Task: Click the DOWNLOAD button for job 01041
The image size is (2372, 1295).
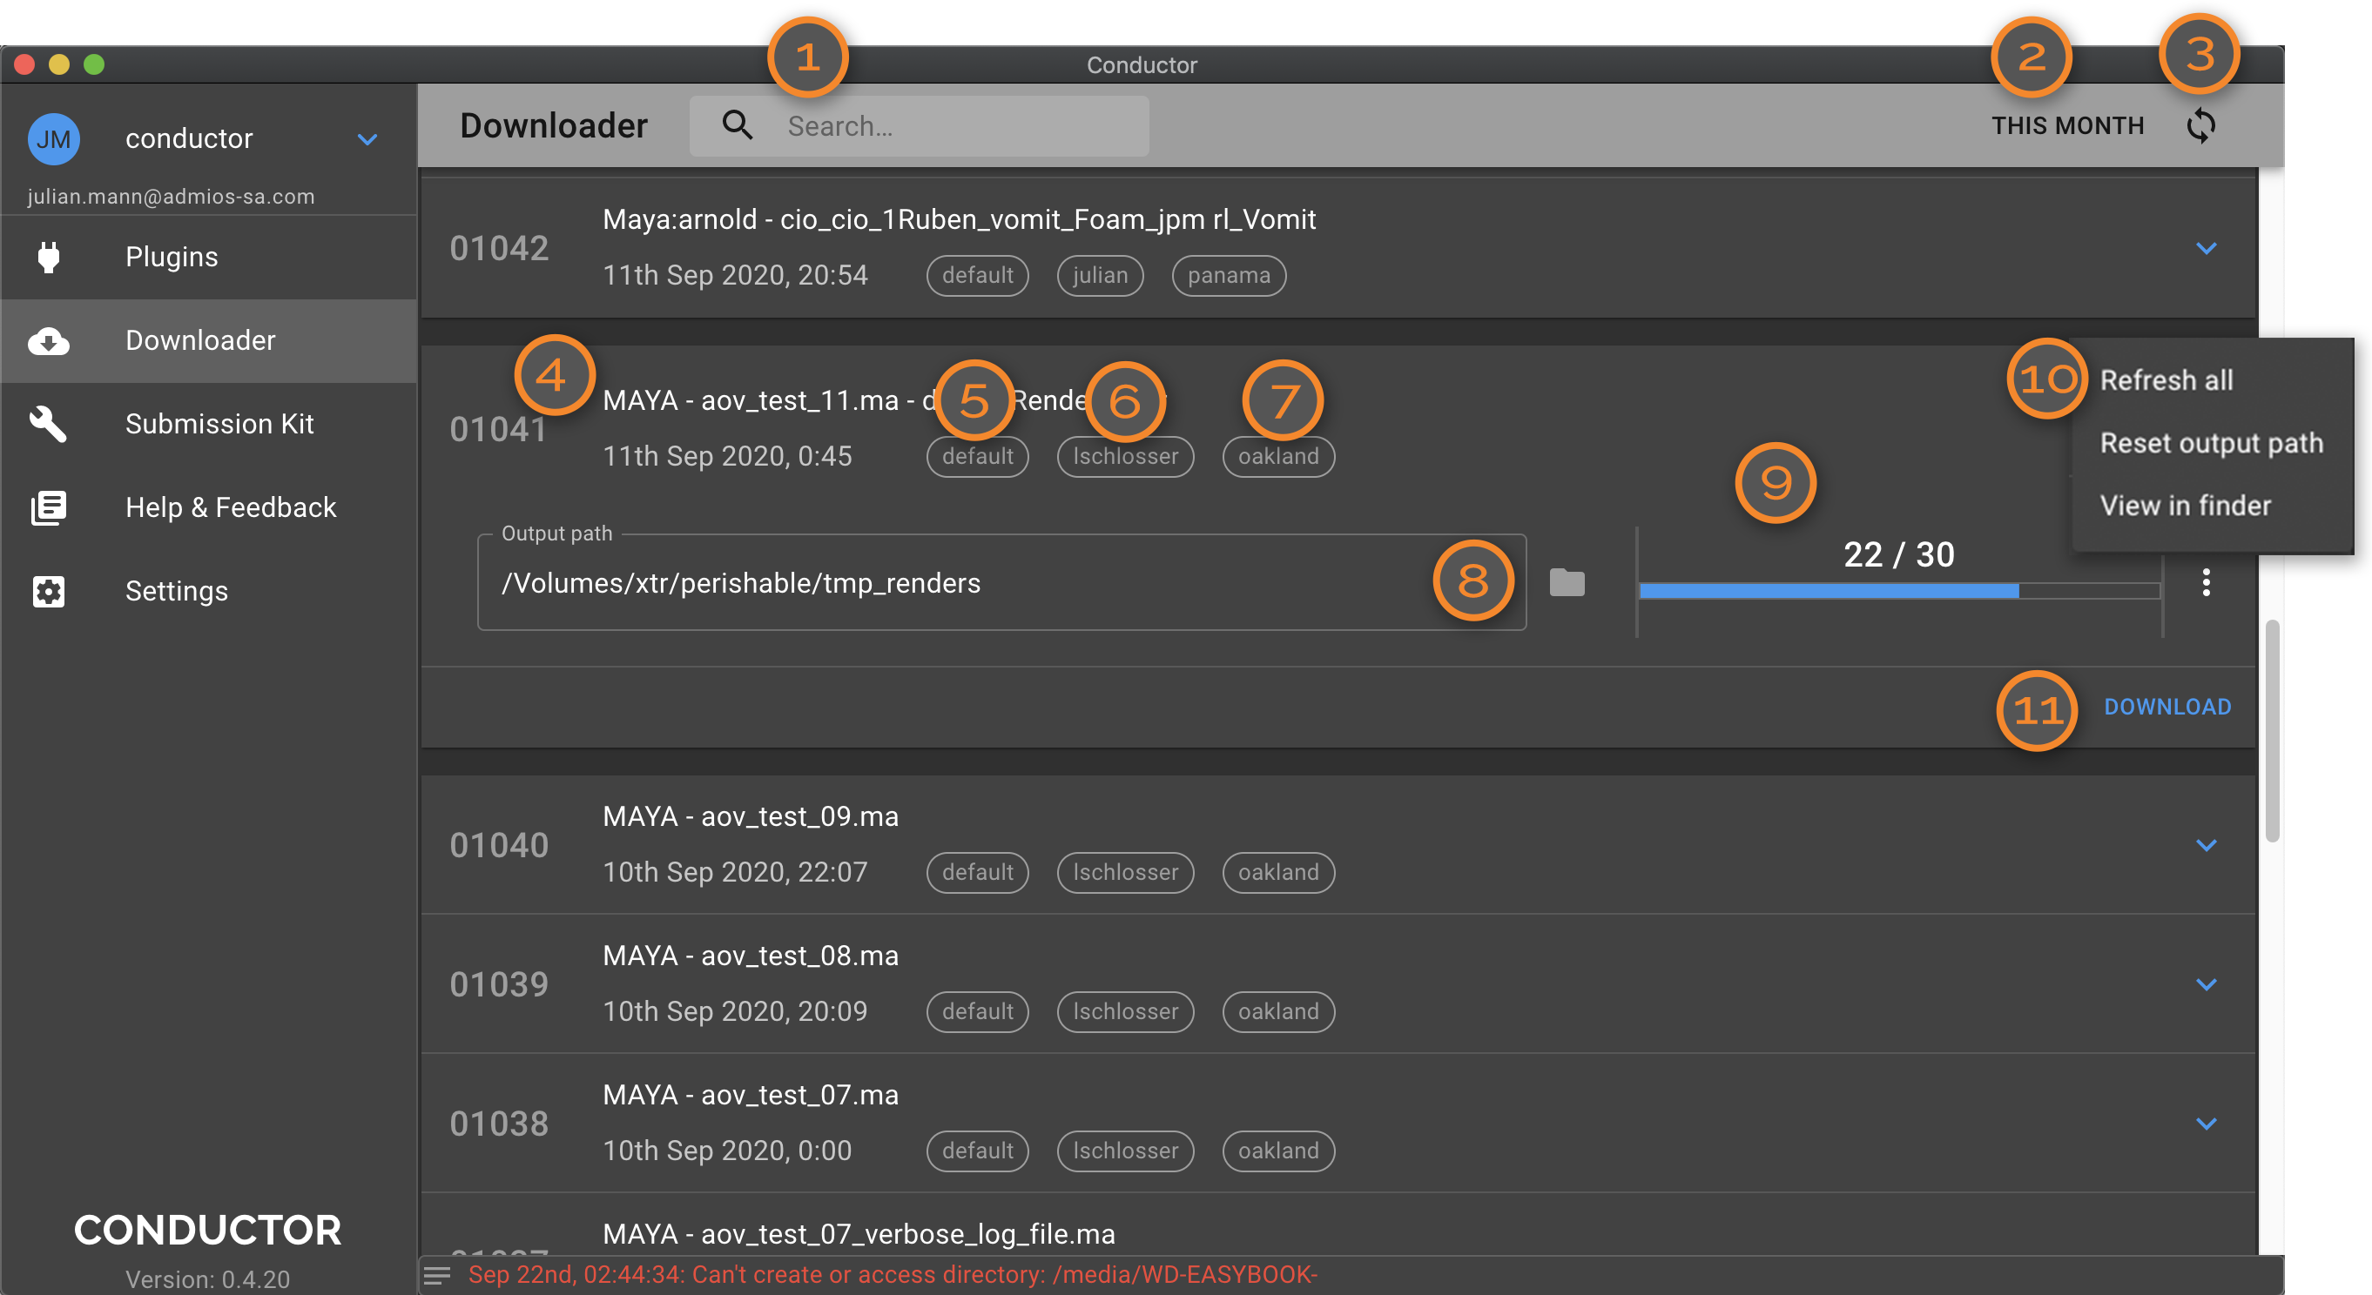Action: (2166, 707)
